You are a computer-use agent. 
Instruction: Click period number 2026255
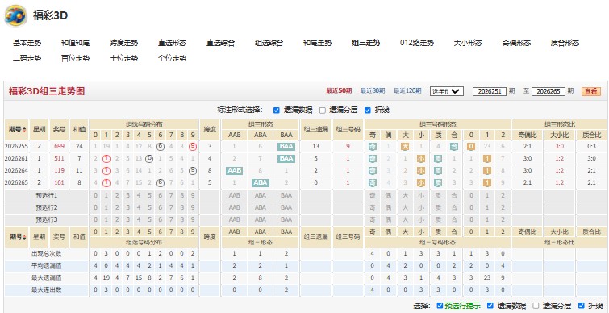[x=15, y=146]
